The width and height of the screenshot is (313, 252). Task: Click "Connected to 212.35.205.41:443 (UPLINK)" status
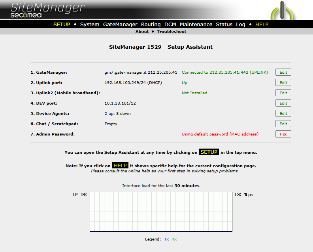tap(225, 72)
